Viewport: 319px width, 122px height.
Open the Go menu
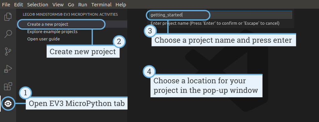[71, 4]
